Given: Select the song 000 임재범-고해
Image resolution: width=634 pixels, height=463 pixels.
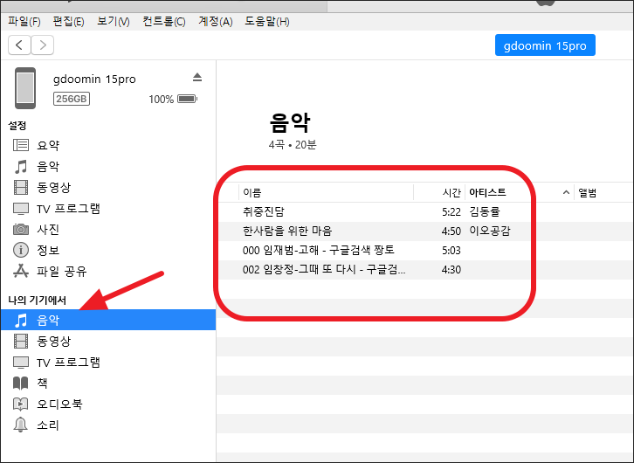Looking at the screenshot, I should pos(319,250).
